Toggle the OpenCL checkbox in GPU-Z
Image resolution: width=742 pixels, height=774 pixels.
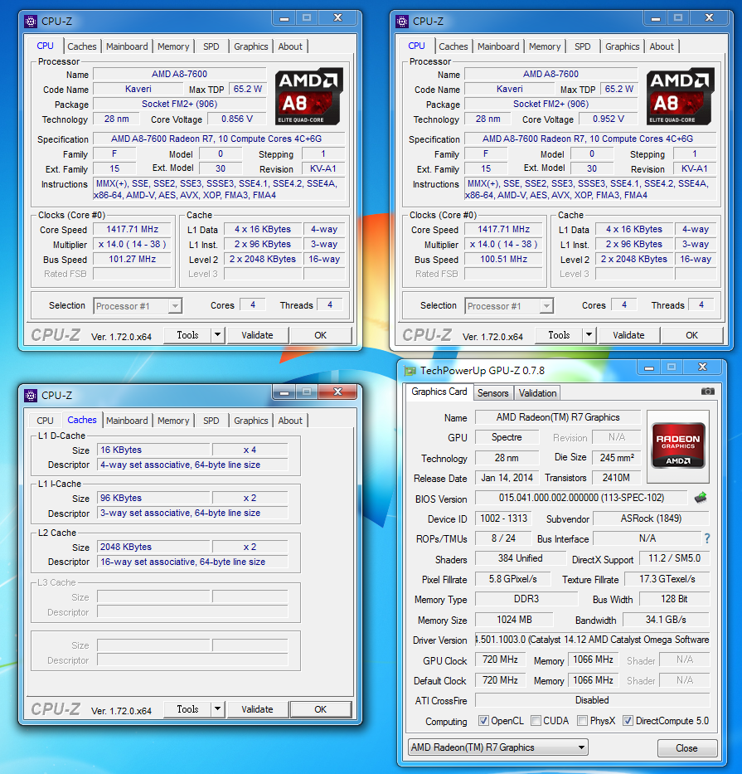point(483,721)
